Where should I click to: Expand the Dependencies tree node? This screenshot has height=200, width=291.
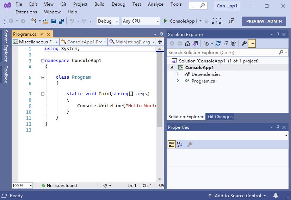(178, 74)
